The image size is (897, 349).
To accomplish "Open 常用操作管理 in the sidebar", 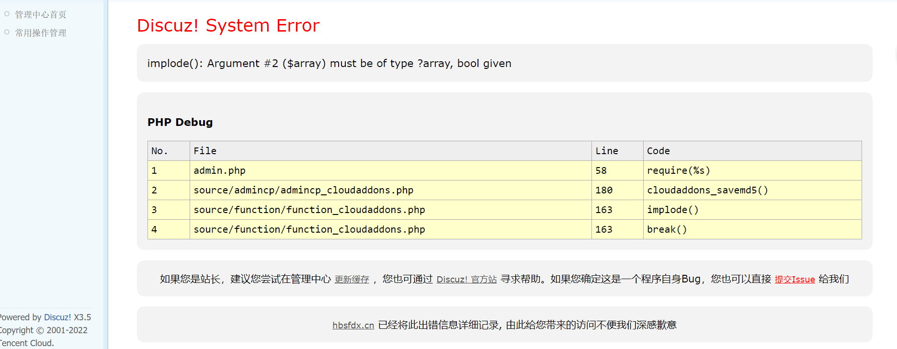I will point(41,33).
